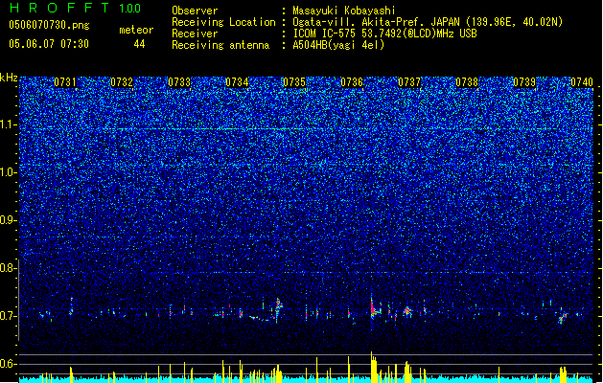Click the 0.8 kHz frequency axis label

coord(8,268)
